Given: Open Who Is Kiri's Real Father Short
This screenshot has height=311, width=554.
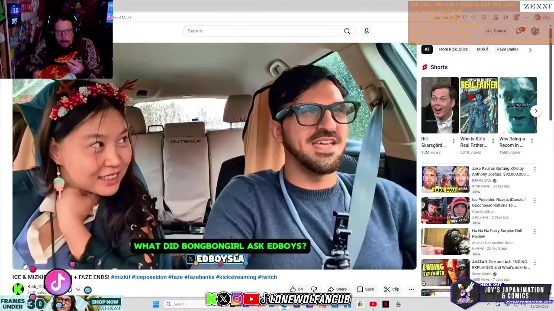Looking at the screenshot, I should (479, 105).
